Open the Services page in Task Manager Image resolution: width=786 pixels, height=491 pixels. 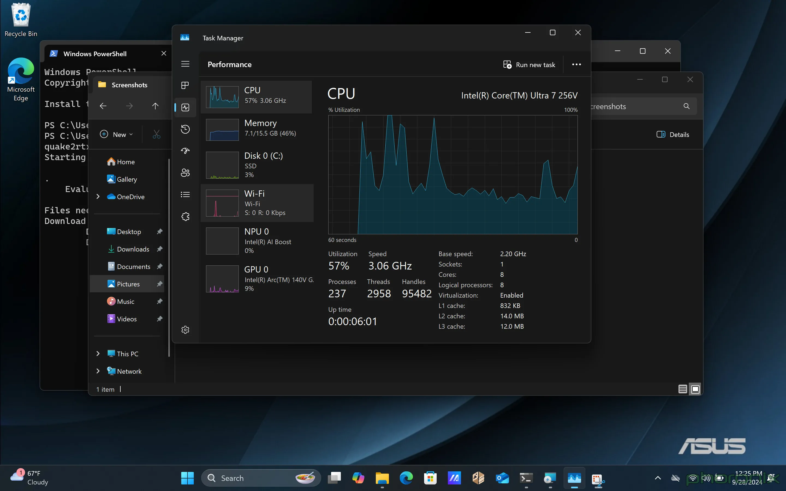pos(185,216)
